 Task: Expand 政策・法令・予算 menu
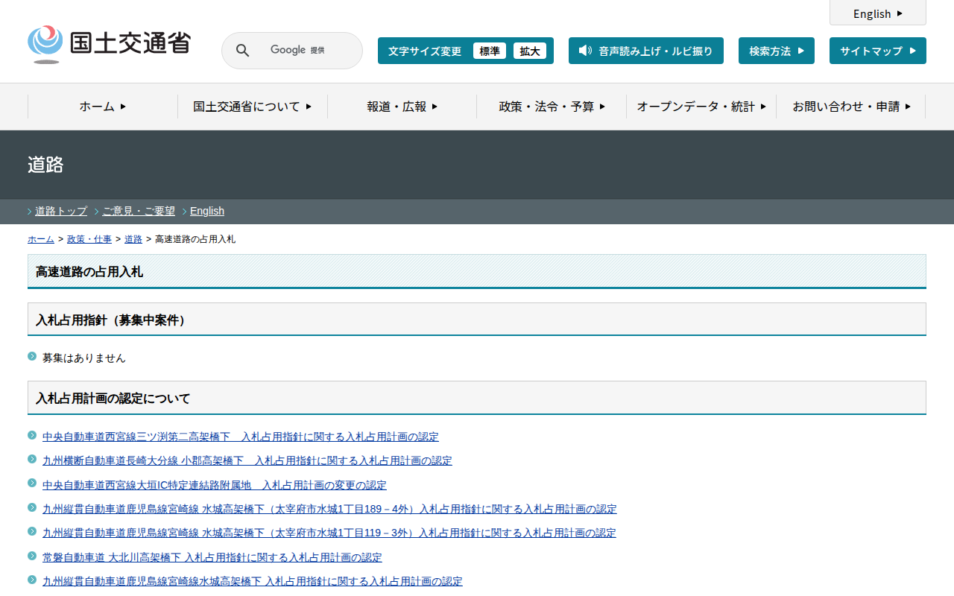click(x=552, y=107)
